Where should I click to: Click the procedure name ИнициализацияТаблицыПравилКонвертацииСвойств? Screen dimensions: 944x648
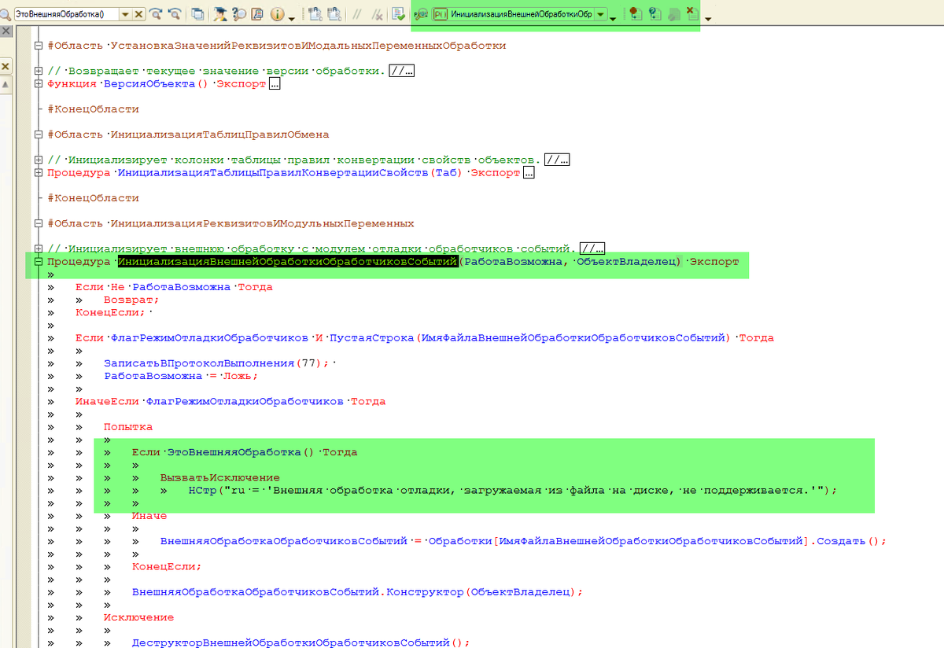click(272, 173)
